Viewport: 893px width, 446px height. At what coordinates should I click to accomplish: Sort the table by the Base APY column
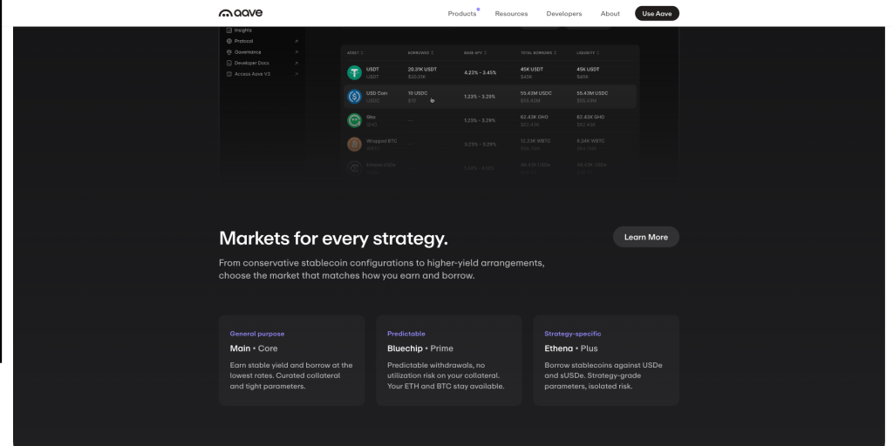click(x=474, y=53)
